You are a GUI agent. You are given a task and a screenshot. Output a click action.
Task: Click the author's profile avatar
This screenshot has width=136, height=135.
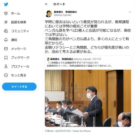coord(49,14)
